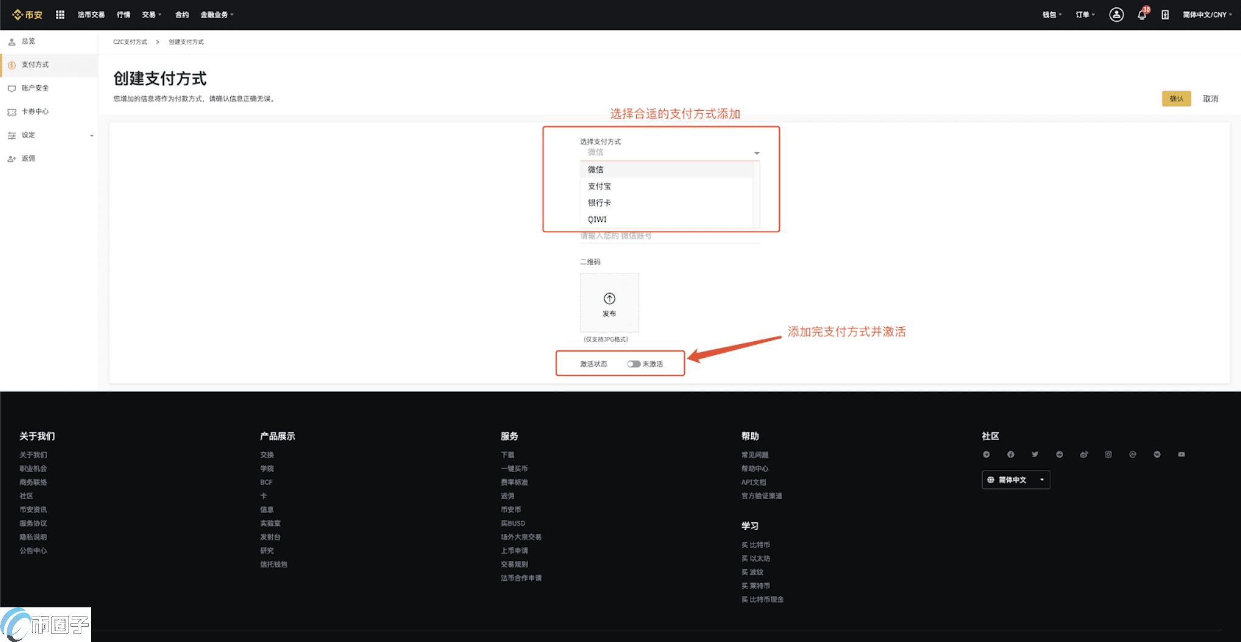
Task: Open the apps grid menu icon
Action: pyautogui.click(x=60, y=15)
